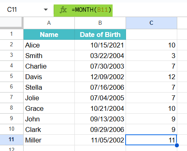Image resolution: width=187 pixels, height=151 pixels.
Task: Select date cell 07/30/2003
Action: [100, 66]
